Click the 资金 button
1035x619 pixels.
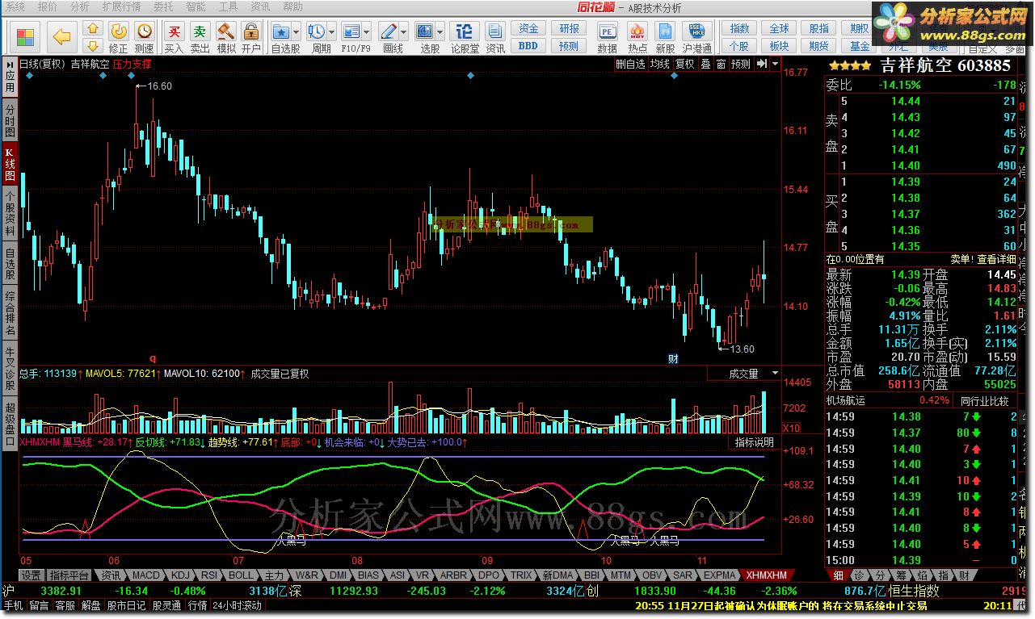528,29
